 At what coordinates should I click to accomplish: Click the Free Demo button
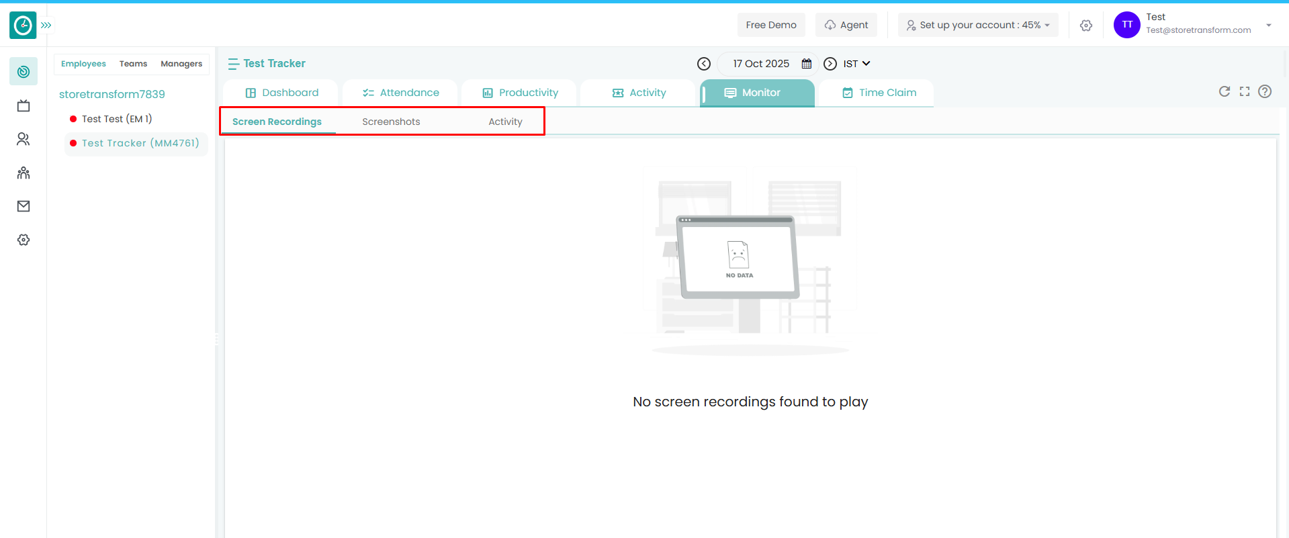tap(771, 25)
